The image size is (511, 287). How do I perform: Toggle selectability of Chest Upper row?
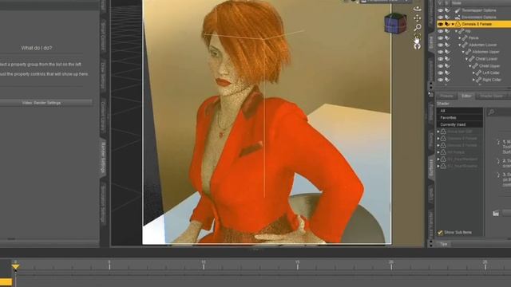tap(448, 65)
